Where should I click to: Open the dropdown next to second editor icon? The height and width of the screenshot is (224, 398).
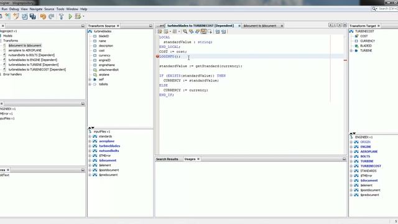[170, 32]
